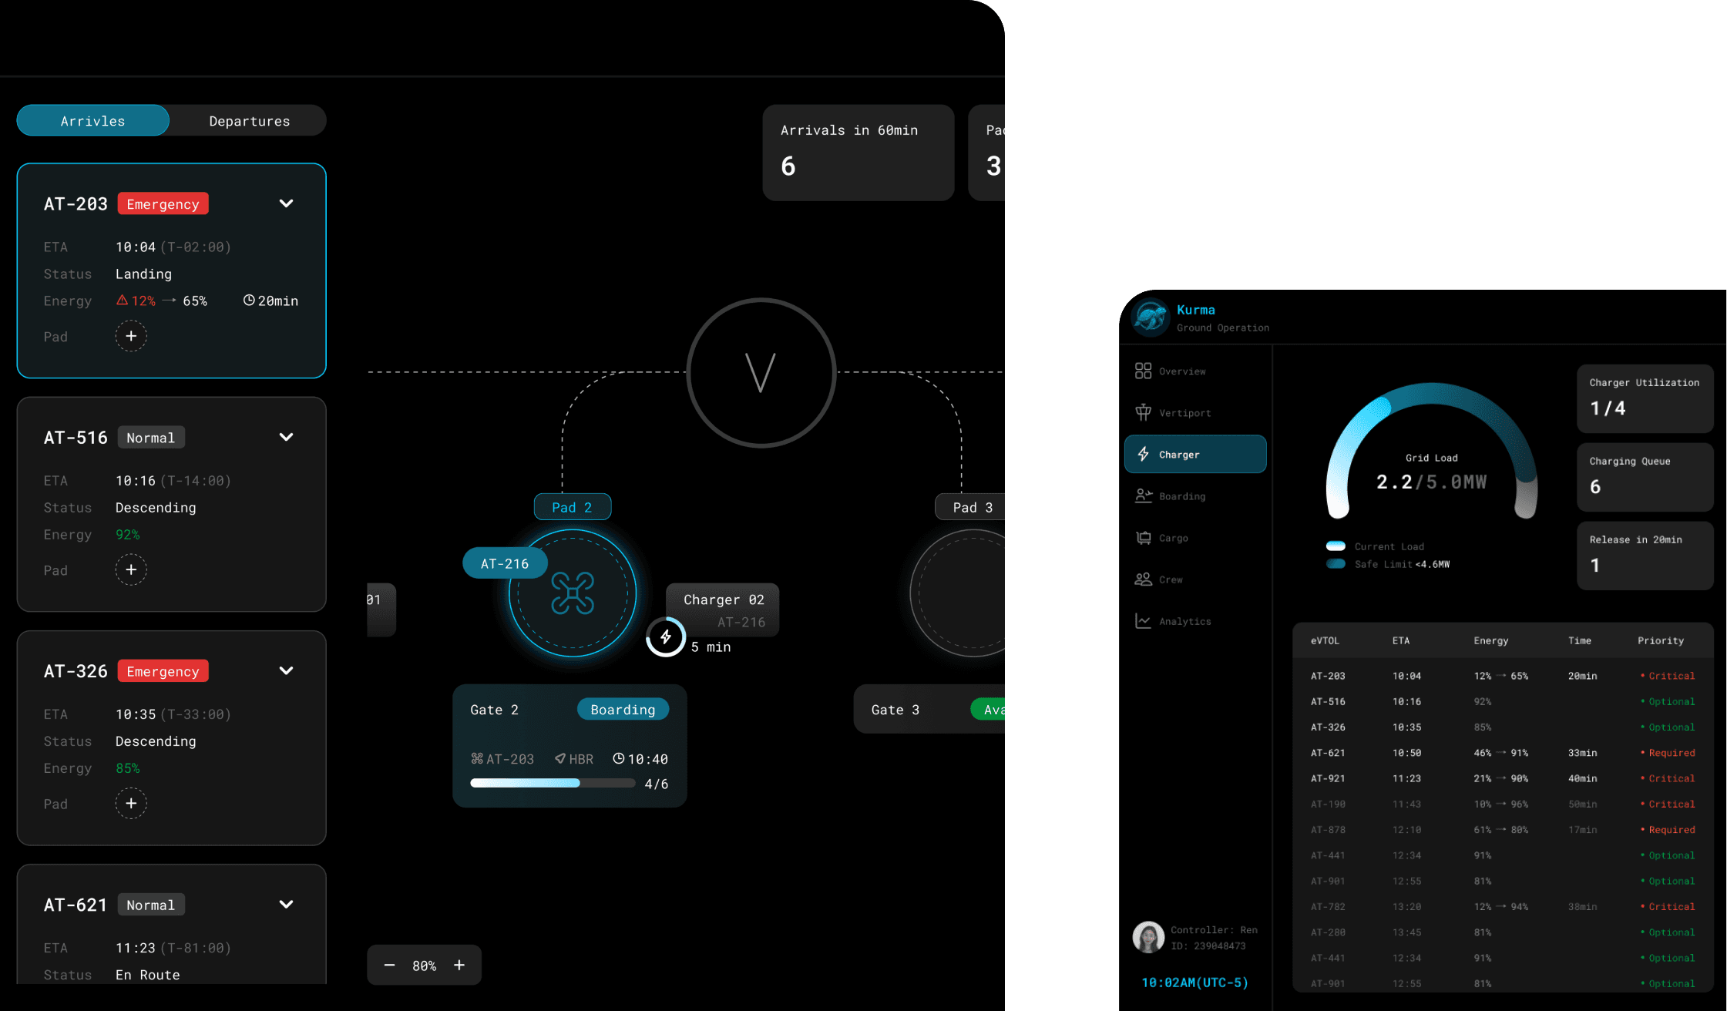Image resolution: width=1727 pixels, height=1011 pixels.
Task: Expand the AT-326 emergency card chevron
Action: click(x=286, y=670)
